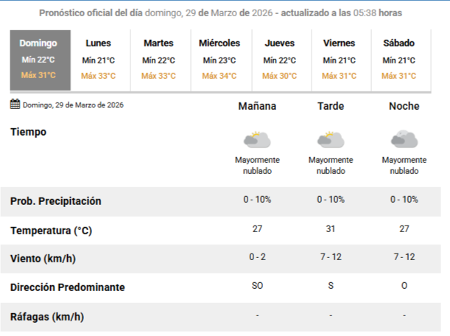The image size is (450, 336).
Task: Click the Tarde column header
Action: 331,106
